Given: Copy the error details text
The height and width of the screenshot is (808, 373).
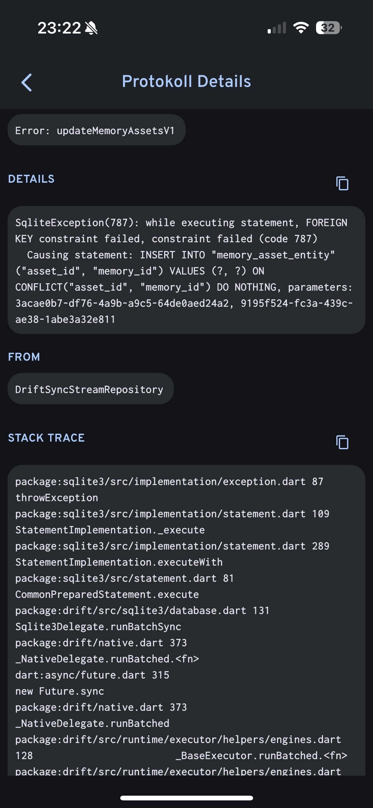Looking at the screenshot, I should click(342, 183).
